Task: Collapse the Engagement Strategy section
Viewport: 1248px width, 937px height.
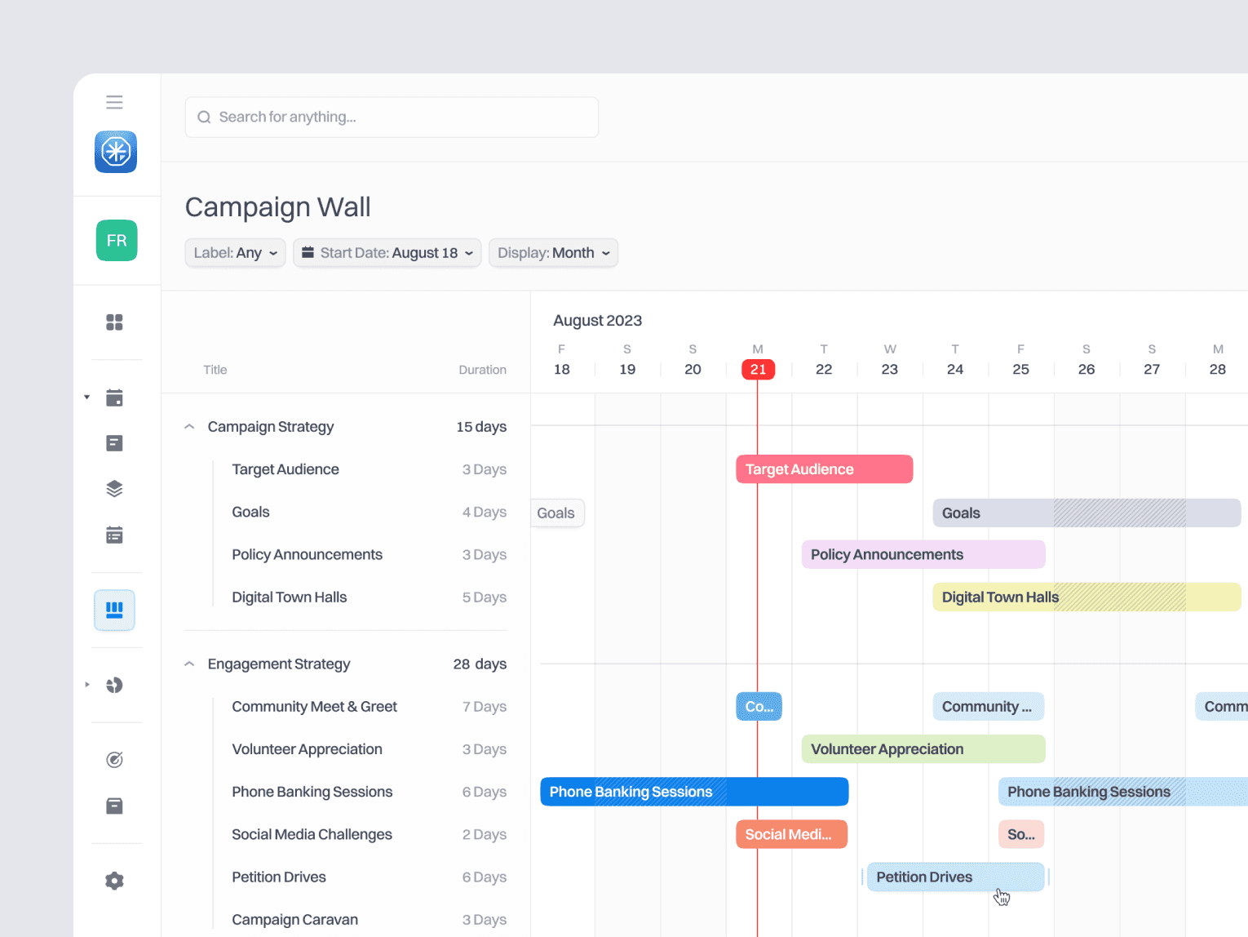Action: coord(188,664)
